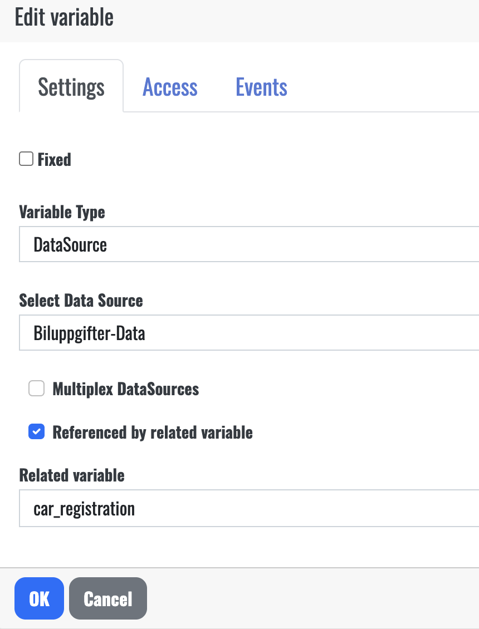Image resolution: width=479 pixels, height=629 pixels.
Task: Select the Settings tab
Action: click(71, 87)
